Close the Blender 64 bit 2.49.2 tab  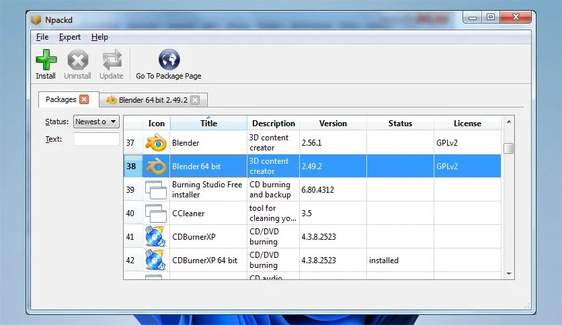pyautogui.click(x=195, y=100)
